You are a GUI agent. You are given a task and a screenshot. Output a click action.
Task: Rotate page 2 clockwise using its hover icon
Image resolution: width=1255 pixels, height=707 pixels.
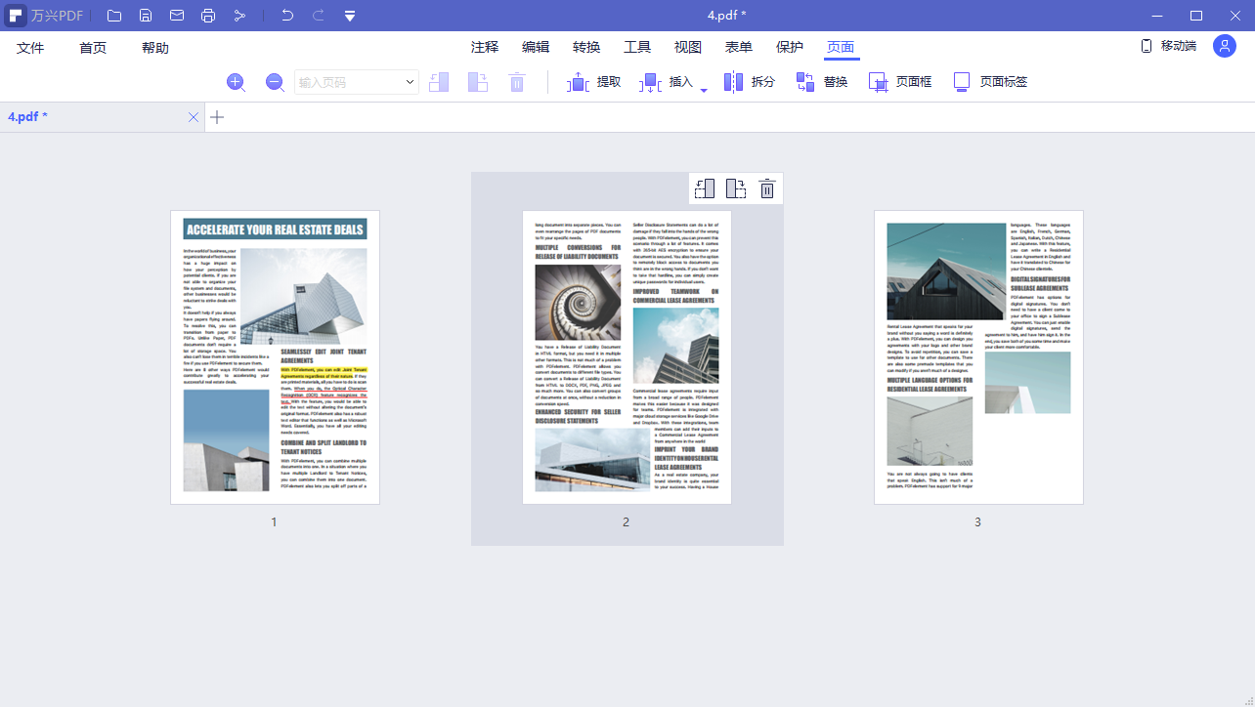point(736,188)
